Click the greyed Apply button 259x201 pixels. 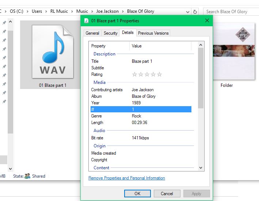pyautogui.click(x=197, y=193)
